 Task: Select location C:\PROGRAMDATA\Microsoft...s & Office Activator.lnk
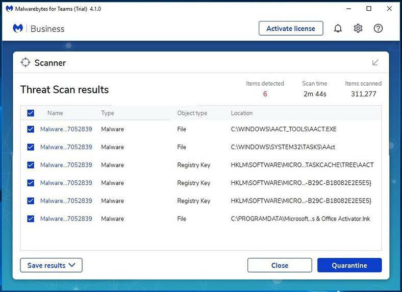300,218
